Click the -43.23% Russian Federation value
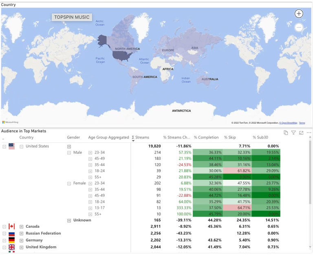Screen dimensions: 313x255 tap(184, 233)
